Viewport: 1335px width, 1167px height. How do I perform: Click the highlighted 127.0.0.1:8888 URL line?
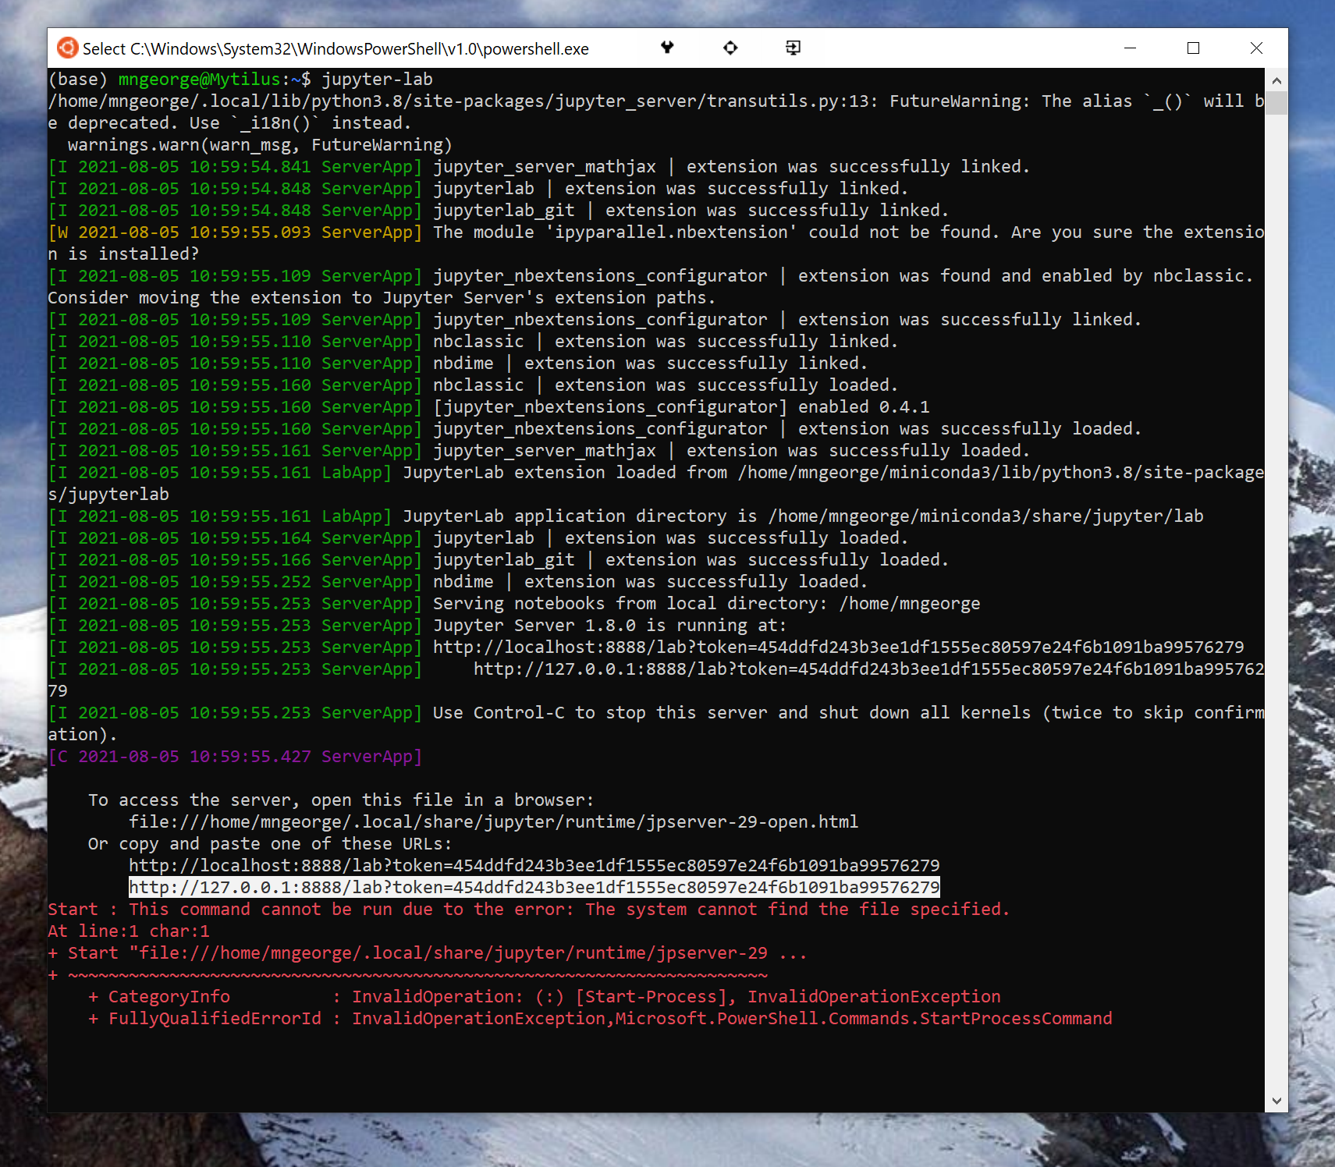pyautogui.click(x=534, y=887)
